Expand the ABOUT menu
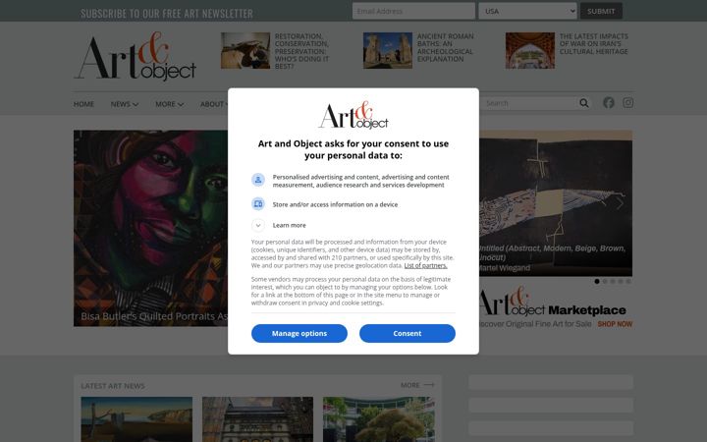The height and width of the screenshot is (442, 707). click(x=214, y=104)
